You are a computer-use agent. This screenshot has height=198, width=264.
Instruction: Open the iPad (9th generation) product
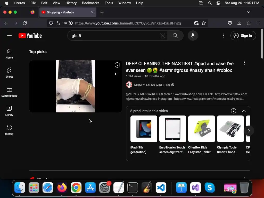(144, 135)
